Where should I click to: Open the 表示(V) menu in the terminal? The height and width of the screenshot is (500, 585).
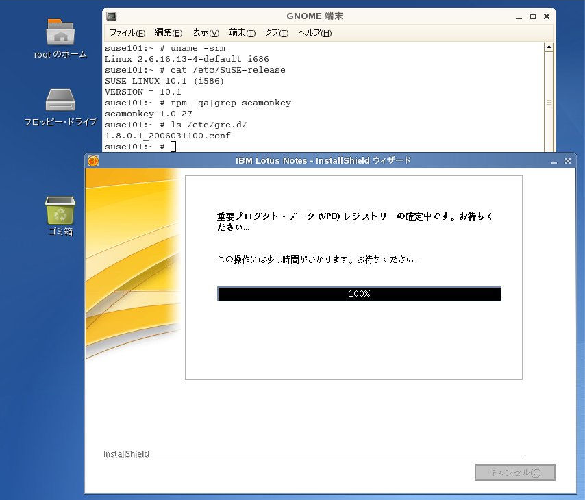point(206,33)
